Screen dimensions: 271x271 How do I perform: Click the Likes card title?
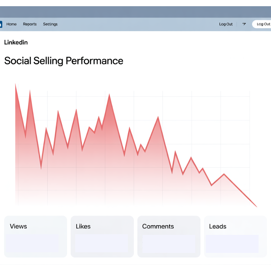point(83,226)
